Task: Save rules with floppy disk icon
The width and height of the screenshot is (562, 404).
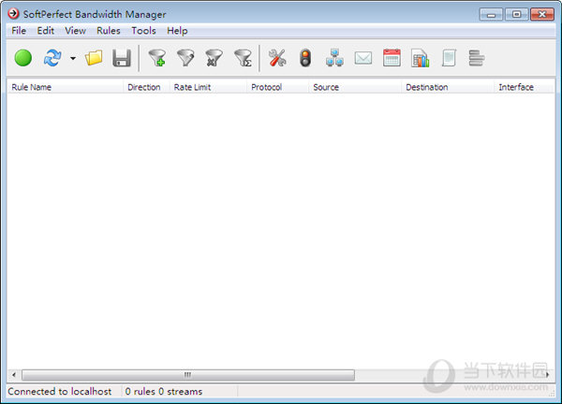Action: tap(122, 58)
